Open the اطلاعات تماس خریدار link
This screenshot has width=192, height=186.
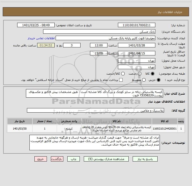click(x=41, y=38)
